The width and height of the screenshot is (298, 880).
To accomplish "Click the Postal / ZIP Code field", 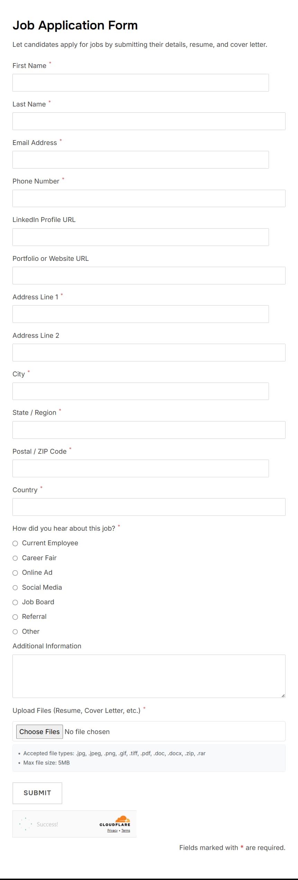I will (x=140, y=468).
